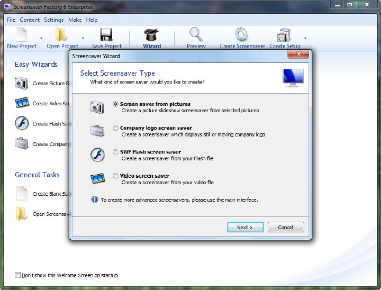Click the Save Project floppy disk icon
The height and width of the screenshot is (290, 381).
tap(106, 35)
